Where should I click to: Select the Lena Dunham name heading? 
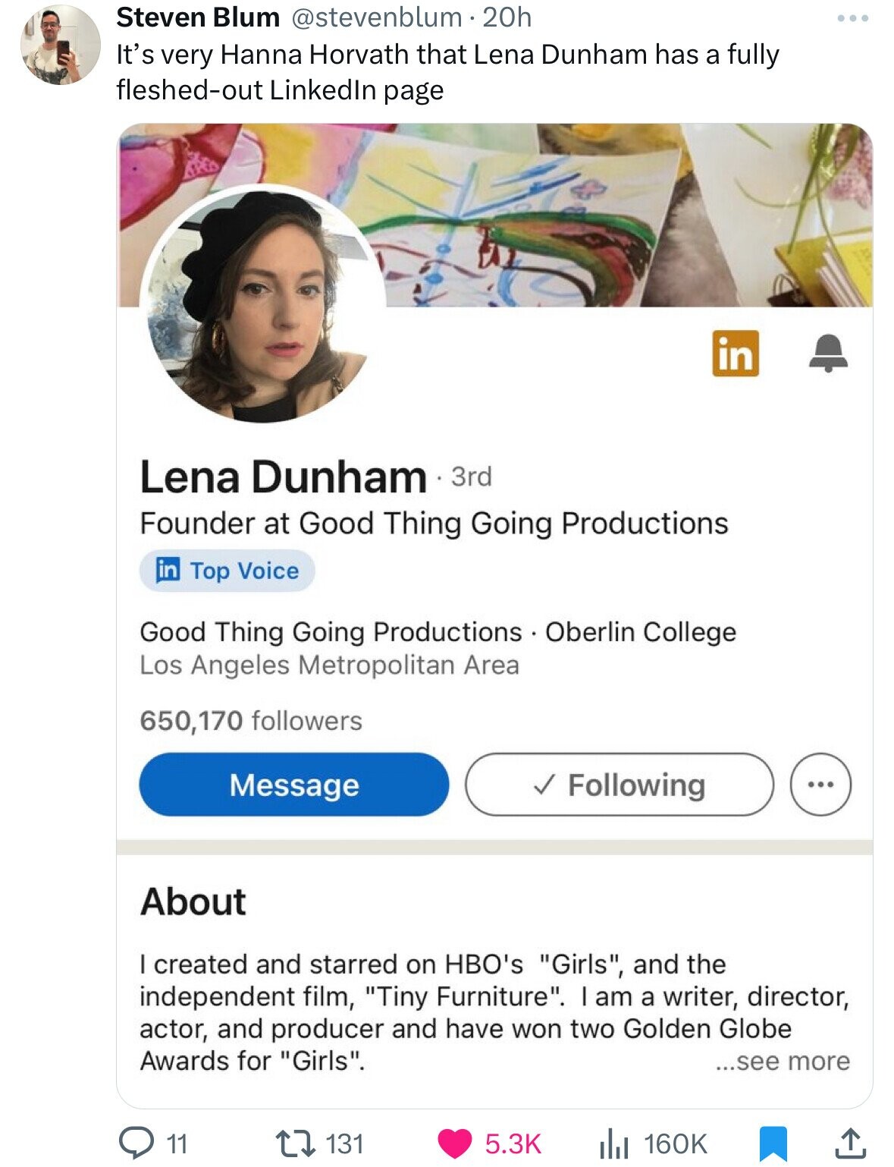(283, 477)
